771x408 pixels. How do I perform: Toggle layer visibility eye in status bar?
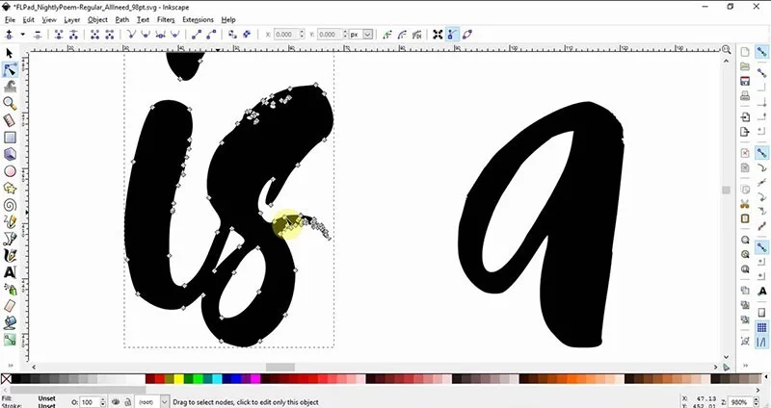(116, 401)
